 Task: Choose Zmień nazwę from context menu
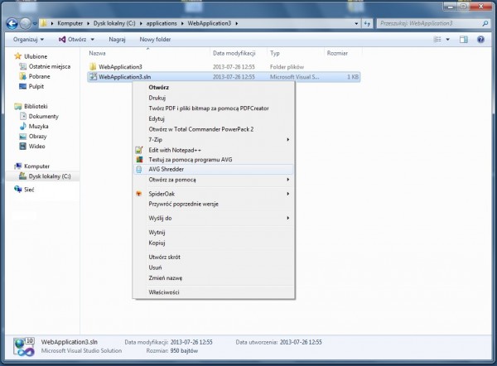pyautogui.click(x=164, y=277)
